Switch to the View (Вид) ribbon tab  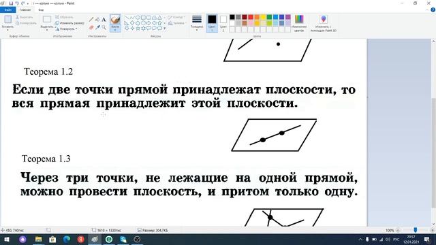click(41, 10)
